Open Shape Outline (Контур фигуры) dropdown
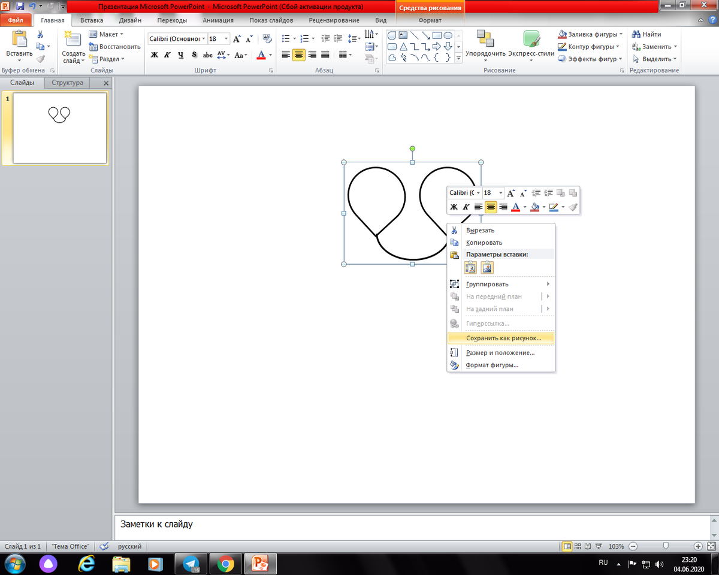The width and height of the screenshot is (719, 575). tap(590, 47)
